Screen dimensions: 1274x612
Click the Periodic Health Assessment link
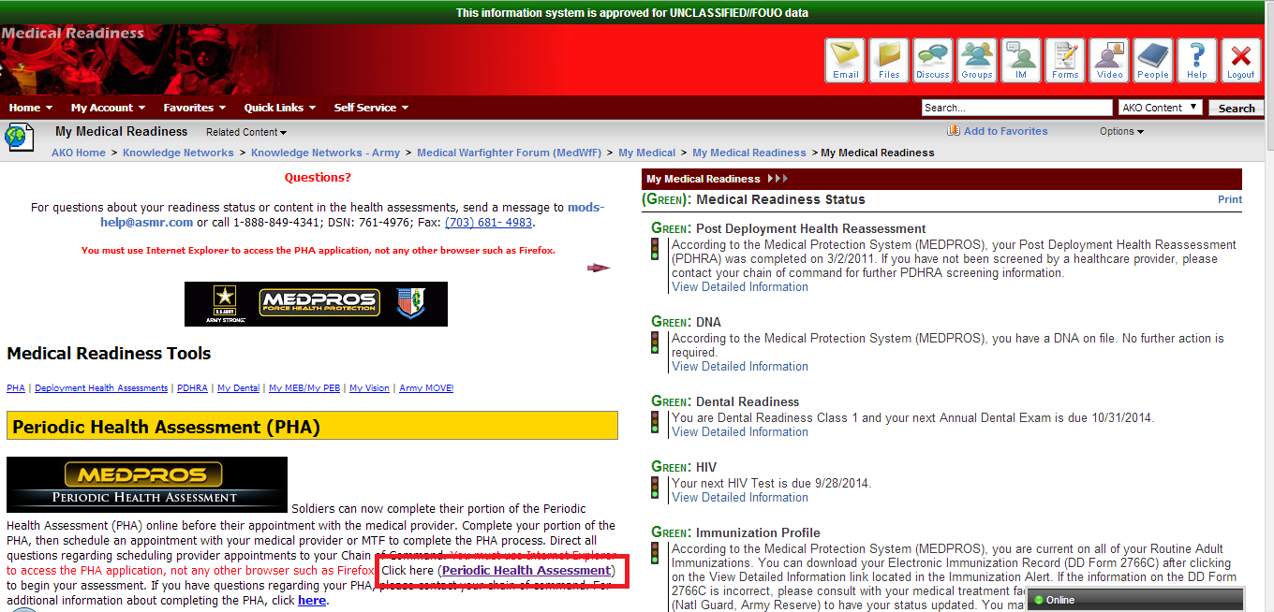(526, 570)
